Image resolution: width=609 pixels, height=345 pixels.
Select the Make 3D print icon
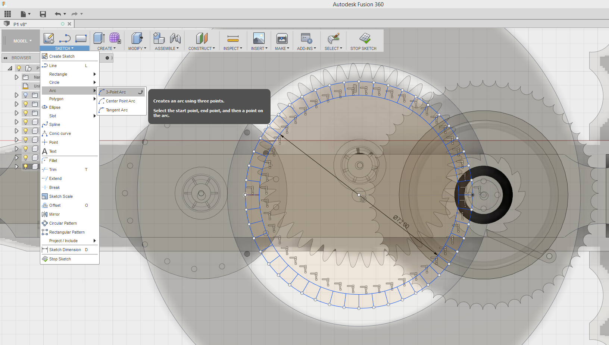coord(282,38)
